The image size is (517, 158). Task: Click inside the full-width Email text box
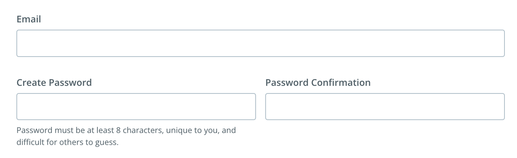[260, 43]
